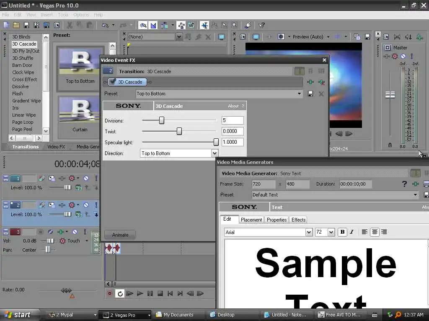Open the Default Text preset dropdown

tap(415, 195)
